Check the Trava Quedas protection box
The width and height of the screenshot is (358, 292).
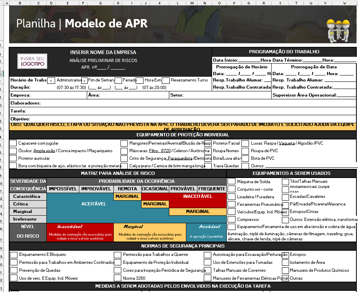pyautogui.click(x=208, y=165)
